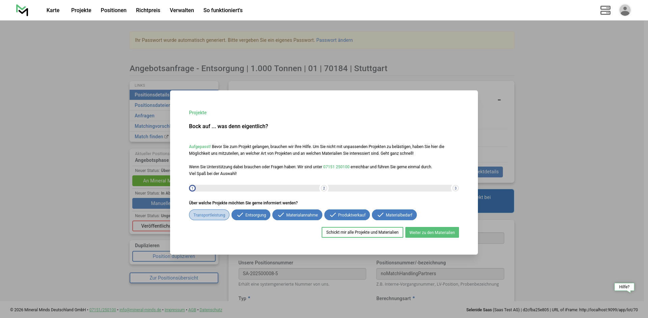Follow the Passwort ändern link
Screen dimensions: 648x318
pos(334,40)
